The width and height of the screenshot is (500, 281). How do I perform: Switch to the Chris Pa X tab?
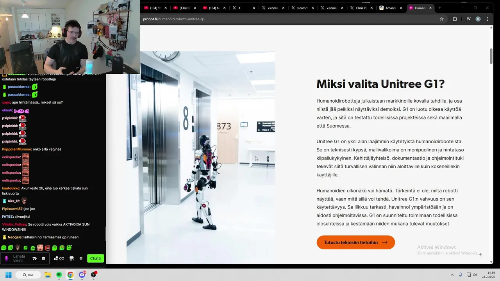(362, 8)
